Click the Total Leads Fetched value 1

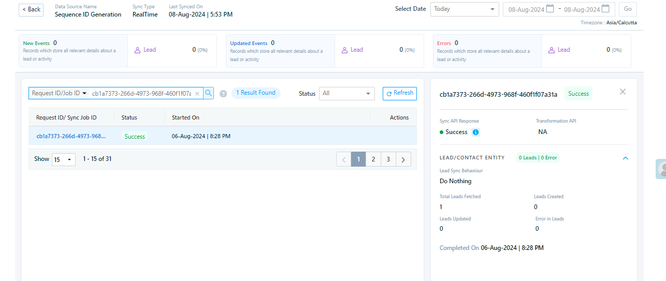click(x=441, y=207)
